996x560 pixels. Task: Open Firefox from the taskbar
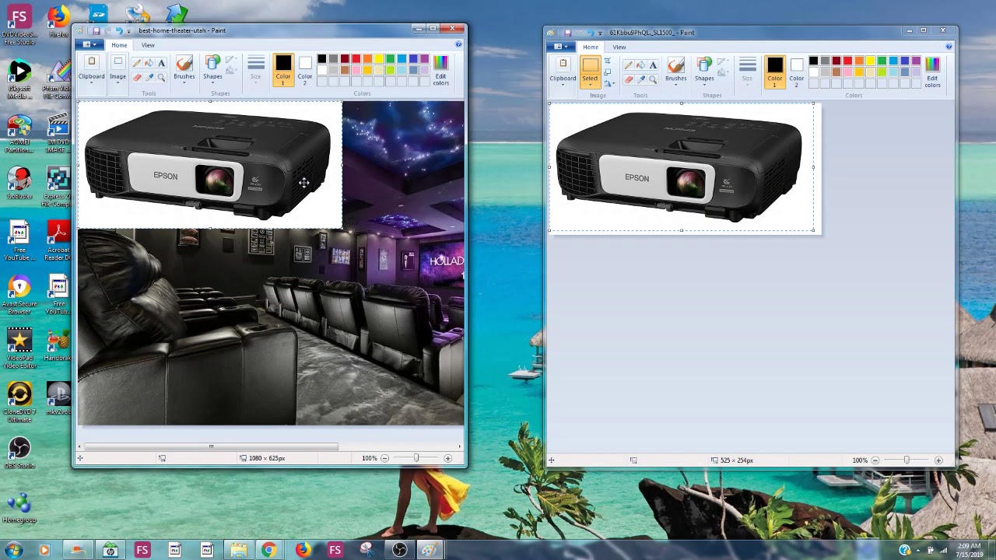click(303, 550)
